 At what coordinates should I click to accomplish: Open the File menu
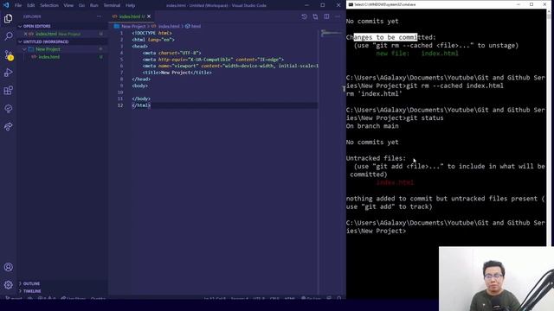click(x=18, y=5)
